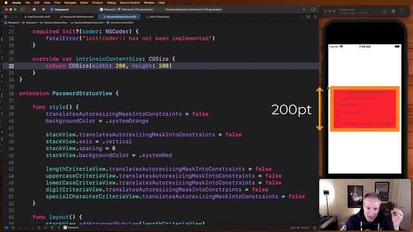The width and height of the screenshot is (413, 232).
Task: Open the iPod touch (7th generation) destination selector
Action: point(136,10)
